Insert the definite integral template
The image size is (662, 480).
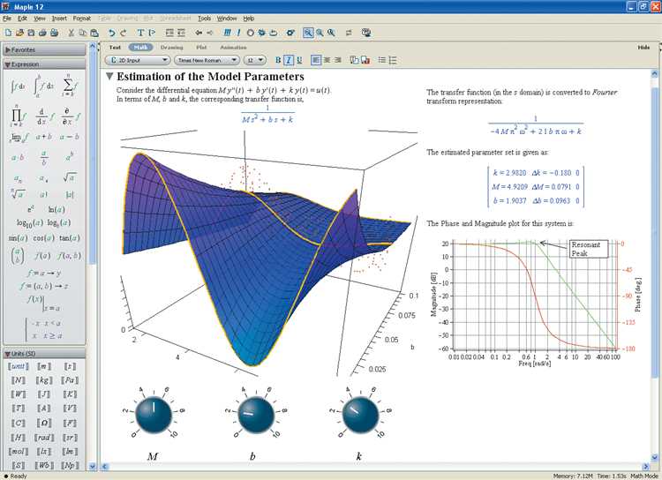point(41,87)
